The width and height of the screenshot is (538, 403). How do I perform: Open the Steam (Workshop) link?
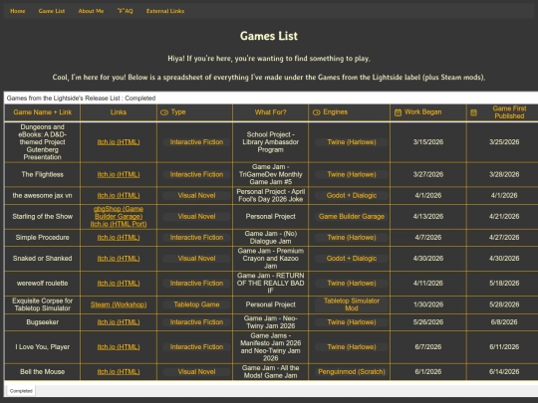click(x=119, y=304)
